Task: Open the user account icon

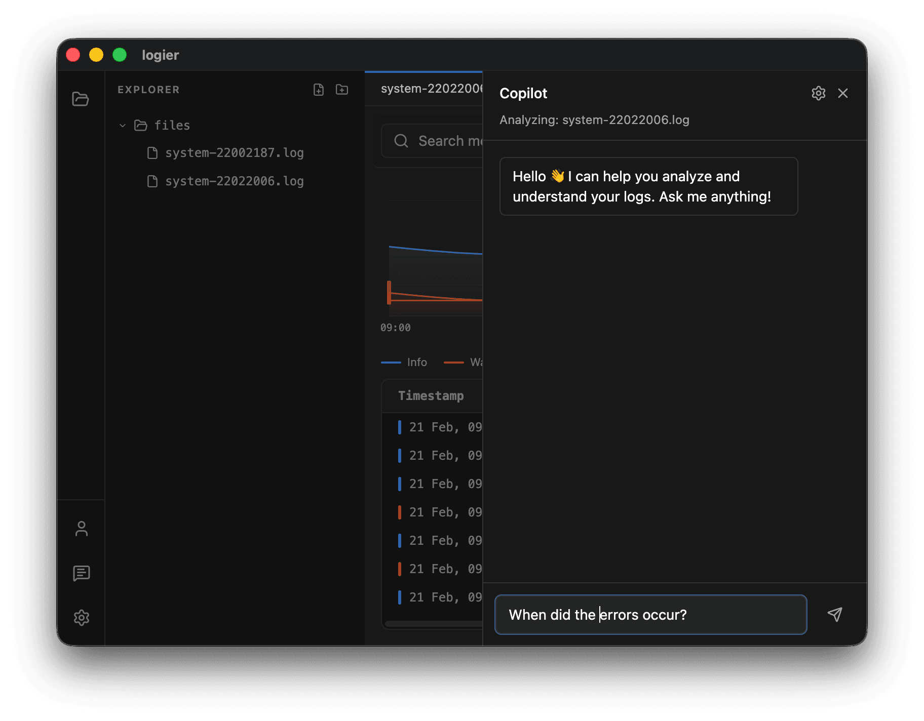Action: coord(81,529)
